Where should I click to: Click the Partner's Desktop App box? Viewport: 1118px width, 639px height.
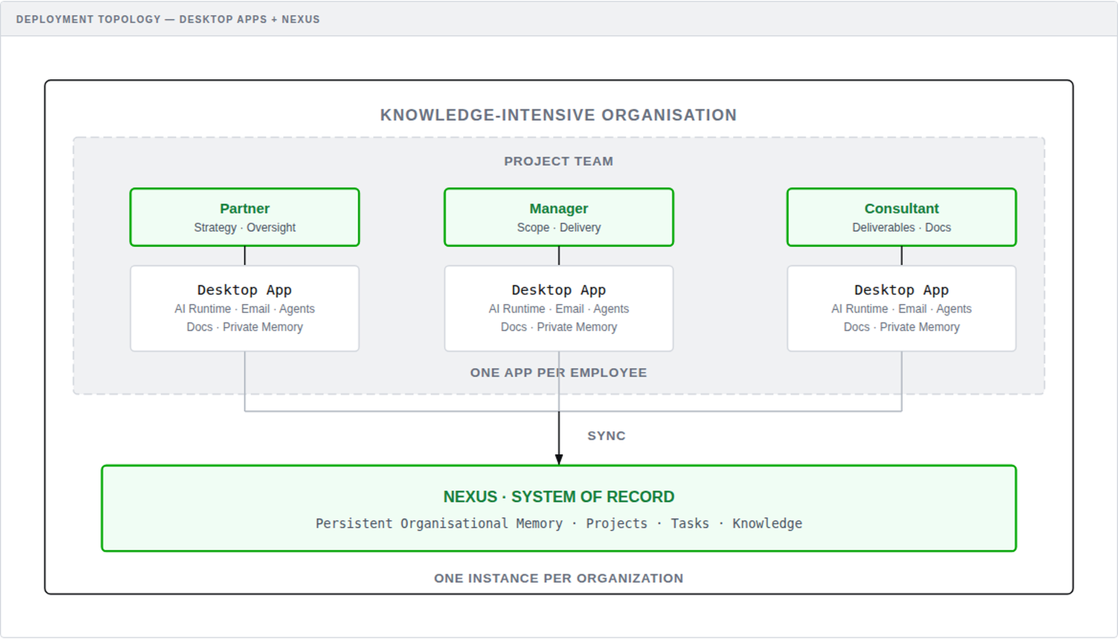245,308
